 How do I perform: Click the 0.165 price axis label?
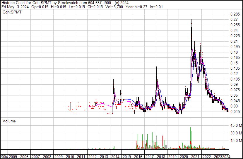tap(235, 58)
